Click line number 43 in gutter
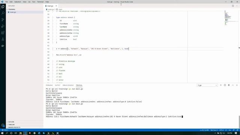Viewport: 240px width, 135px height. 48,49
